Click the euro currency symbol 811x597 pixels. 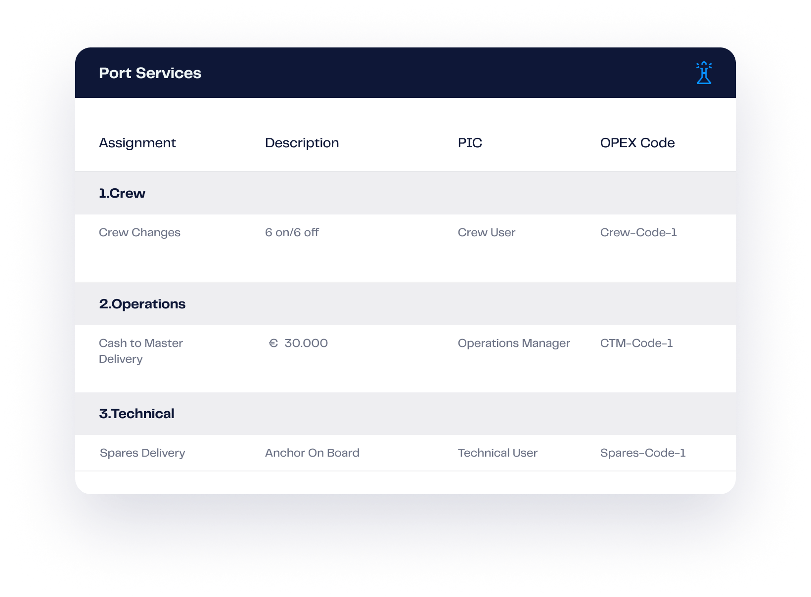pyautogui.click(x=273, y=343)
